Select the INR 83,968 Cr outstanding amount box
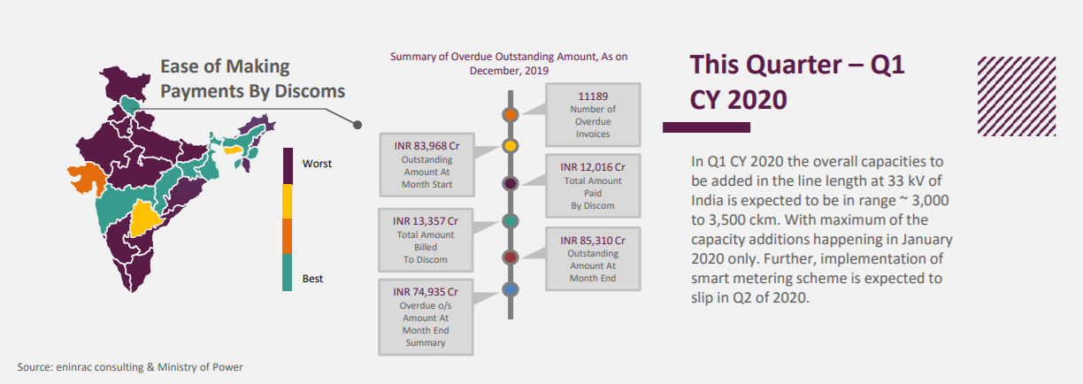This screenshot has height=384, width=1083. [x=427, y=164]
